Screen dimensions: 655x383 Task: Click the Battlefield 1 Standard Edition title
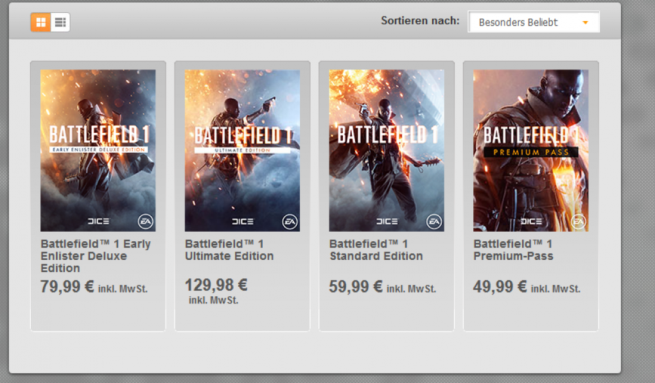click(x=376, y=250)
